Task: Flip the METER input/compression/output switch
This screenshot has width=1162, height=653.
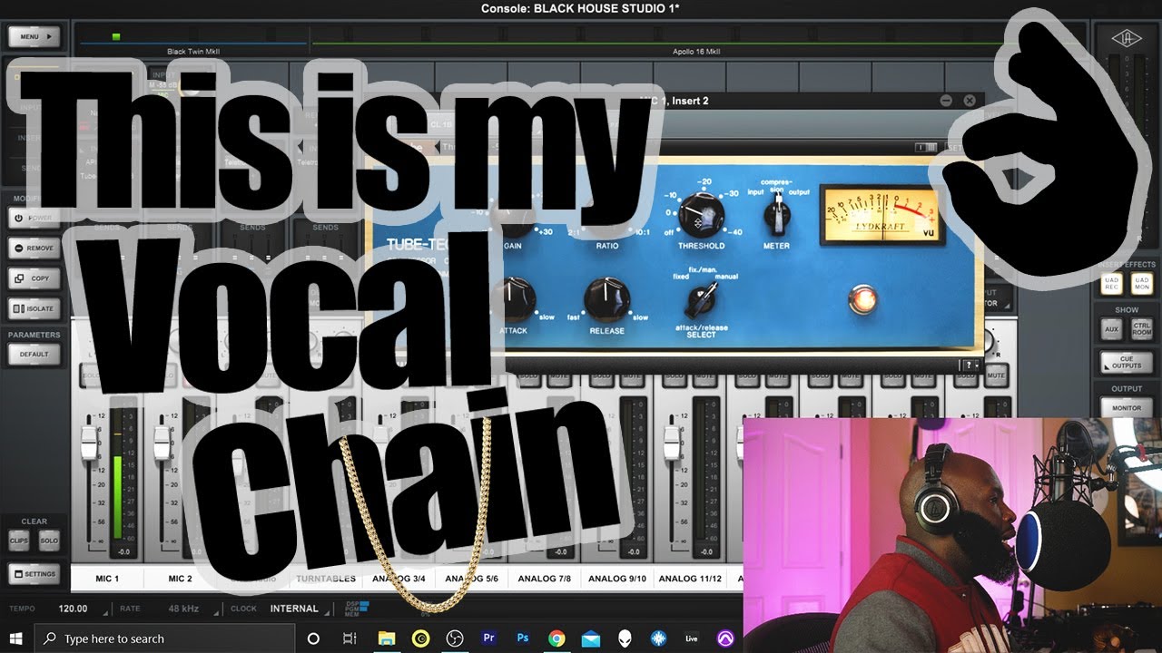Action: (x=776, y=215)
